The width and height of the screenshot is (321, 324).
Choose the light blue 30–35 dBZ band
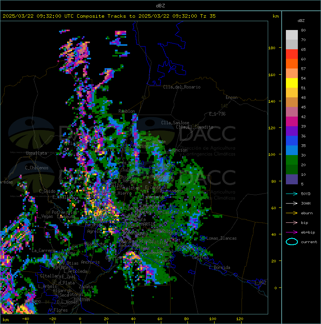(292, 150)
